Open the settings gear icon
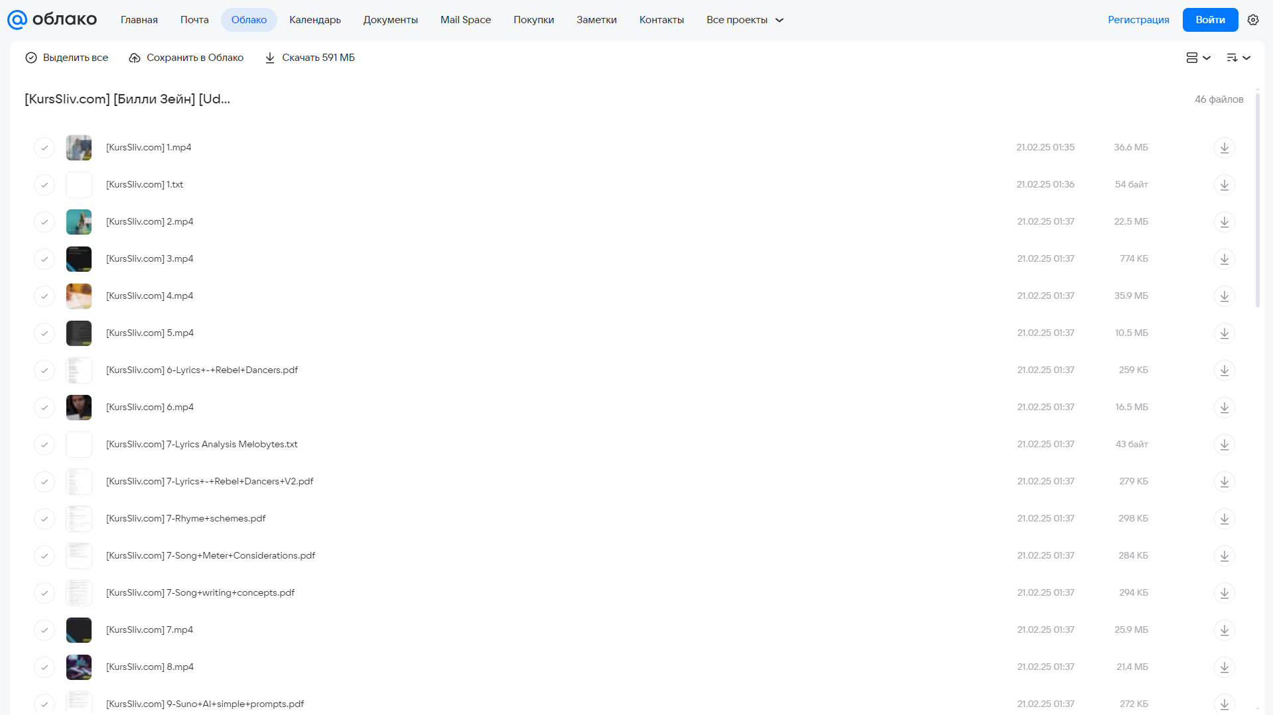The width and height of the screenshot is (1273, 715). [x=1253, y=20]
